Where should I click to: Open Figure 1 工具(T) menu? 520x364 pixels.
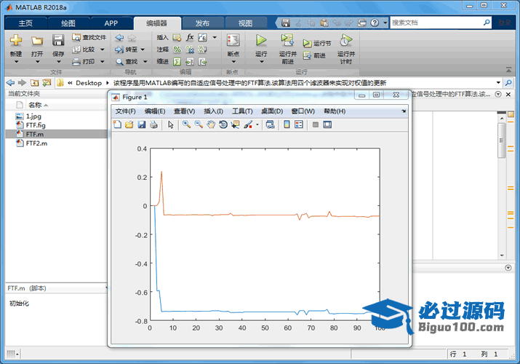[242, 111]
